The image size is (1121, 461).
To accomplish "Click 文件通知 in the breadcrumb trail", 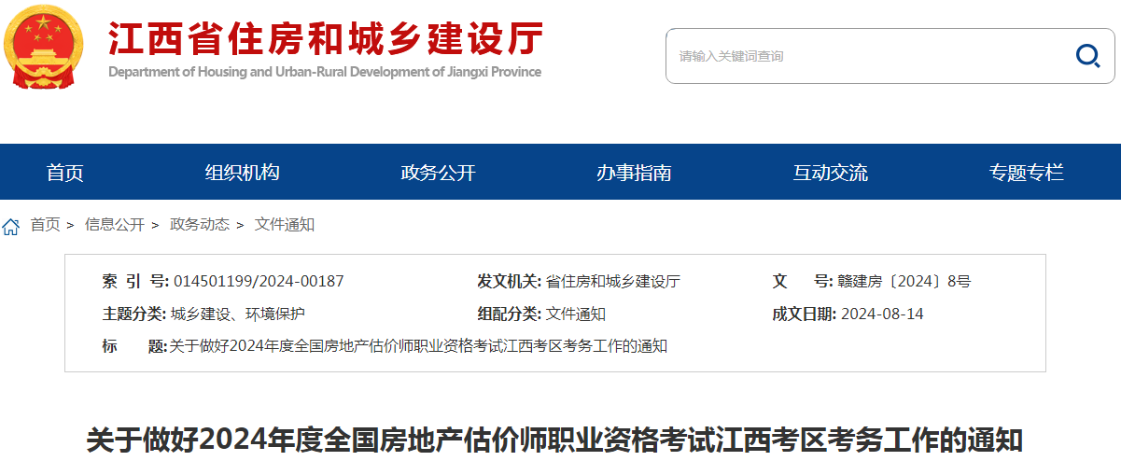I will coord(285,225).
